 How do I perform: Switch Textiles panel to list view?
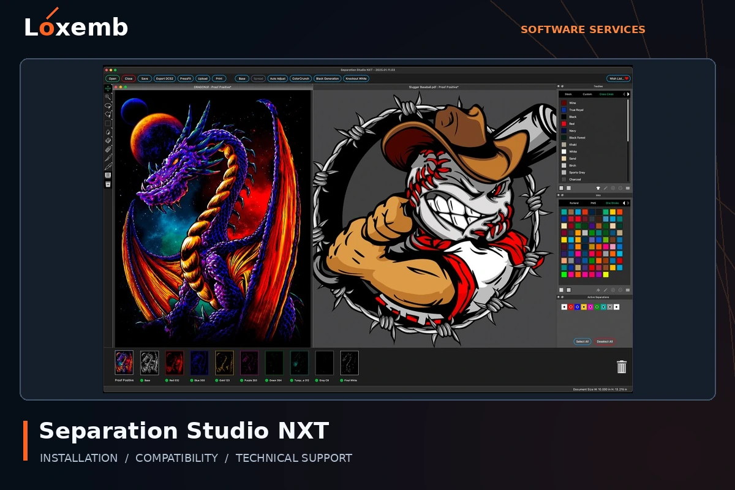(561, 188)
